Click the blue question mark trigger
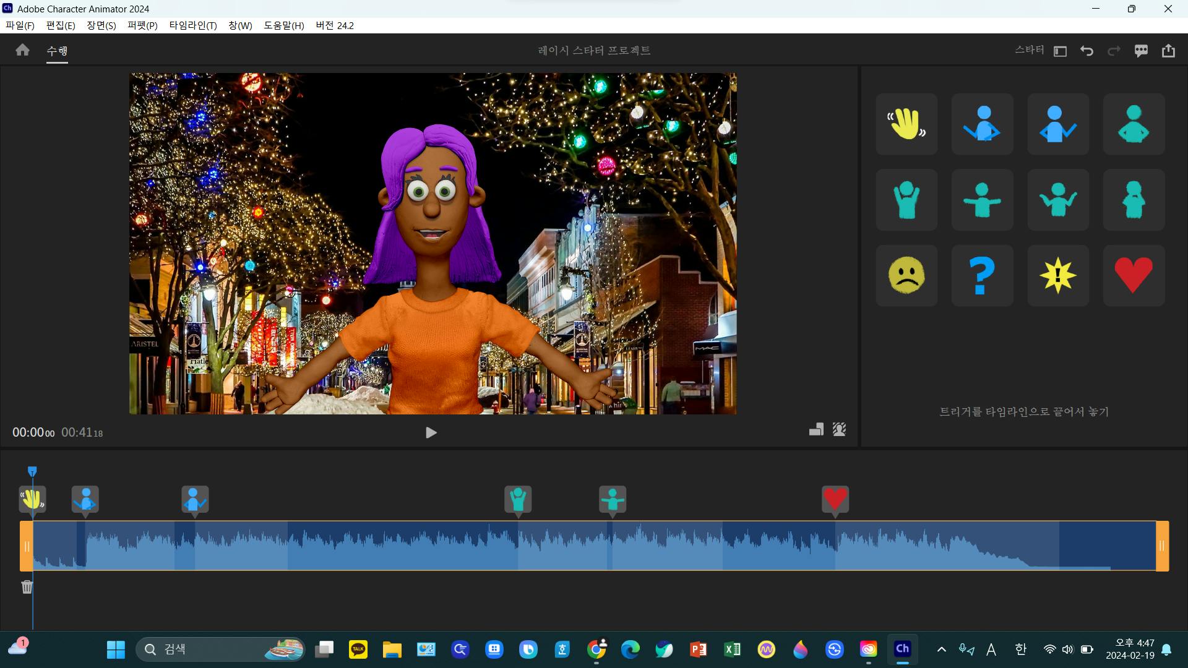The height and width of the screenshot is (668, 1188). (x=982, y=275)
